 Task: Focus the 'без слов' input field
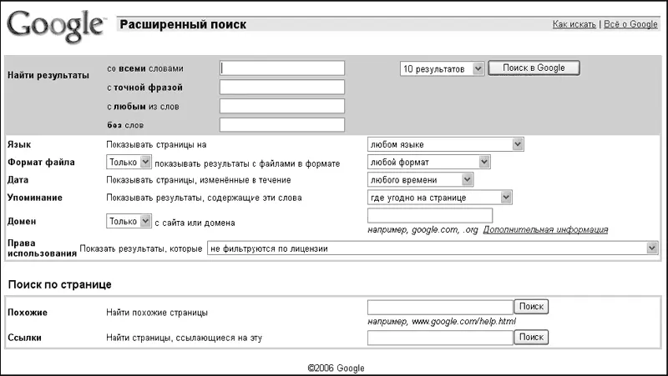pyautogui.click(x=282, y=124)
